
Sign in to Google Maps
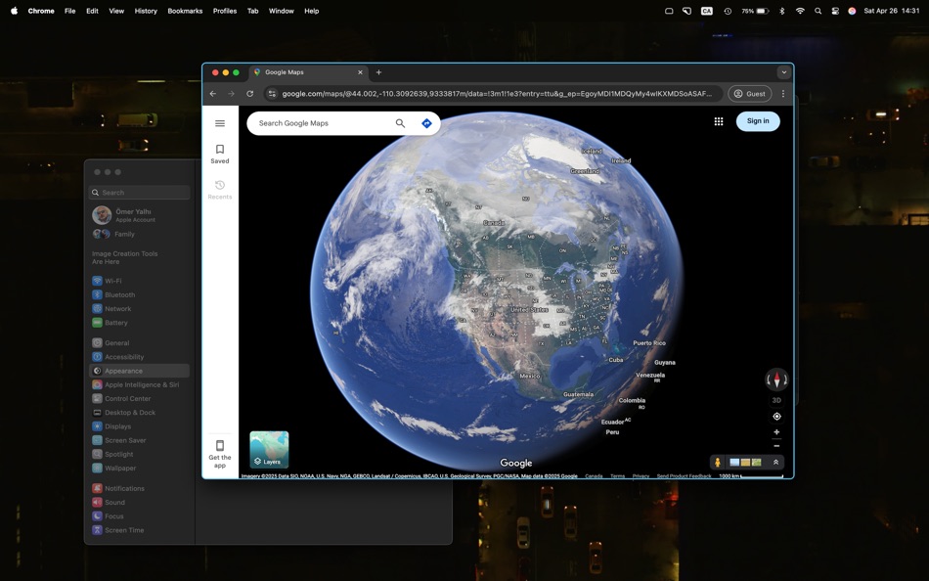click(758, 121)
